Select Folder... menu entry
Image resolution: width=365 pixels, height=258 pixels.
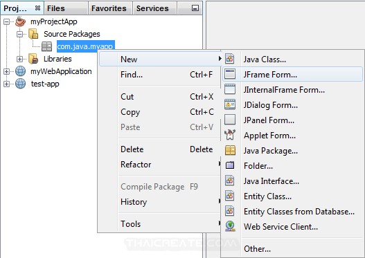coord(292,166)
